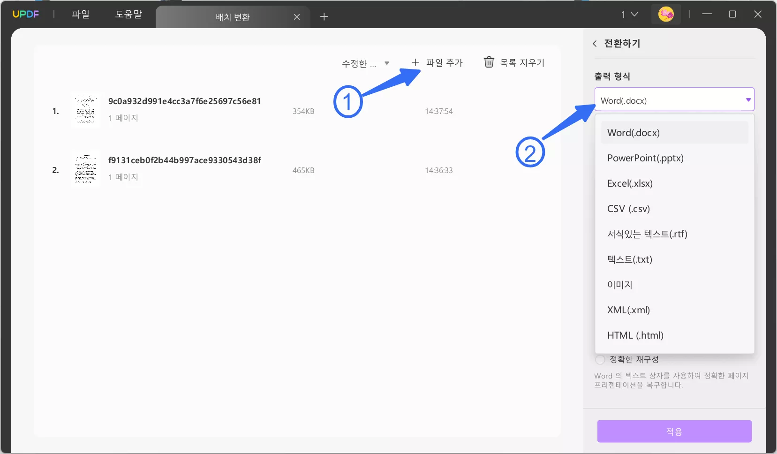
Task: Select the 배치 변환 tab
Action: [233, 17]
